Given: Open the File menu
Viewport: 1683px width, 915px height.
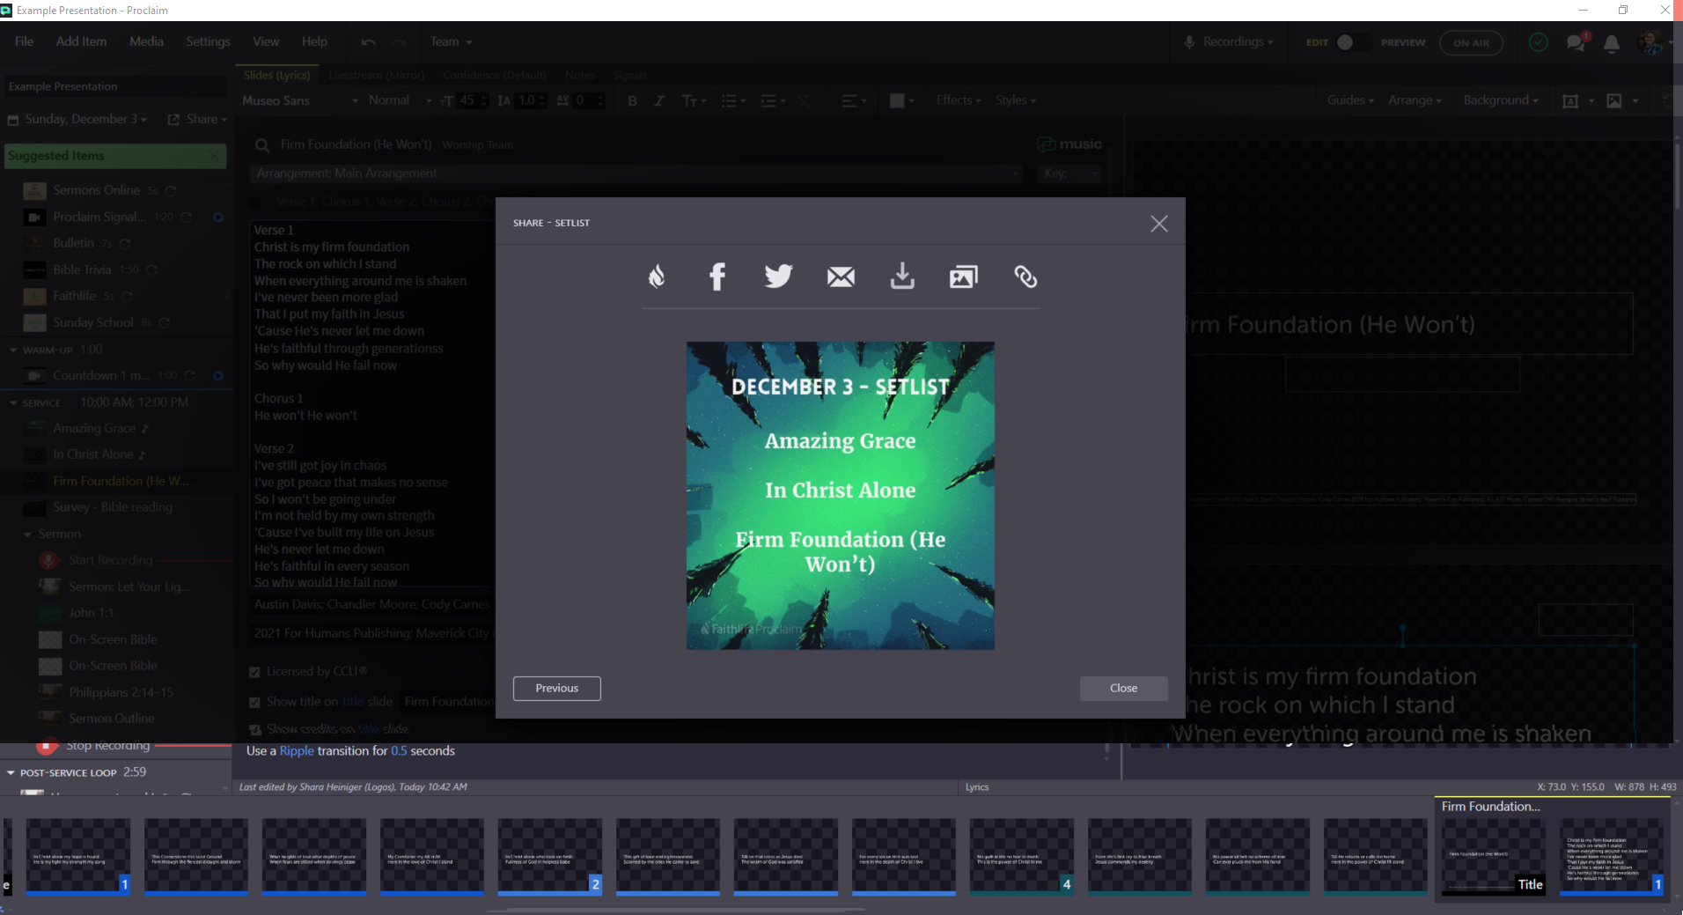Looking at the screenshot, I should [x=25, y=41].
